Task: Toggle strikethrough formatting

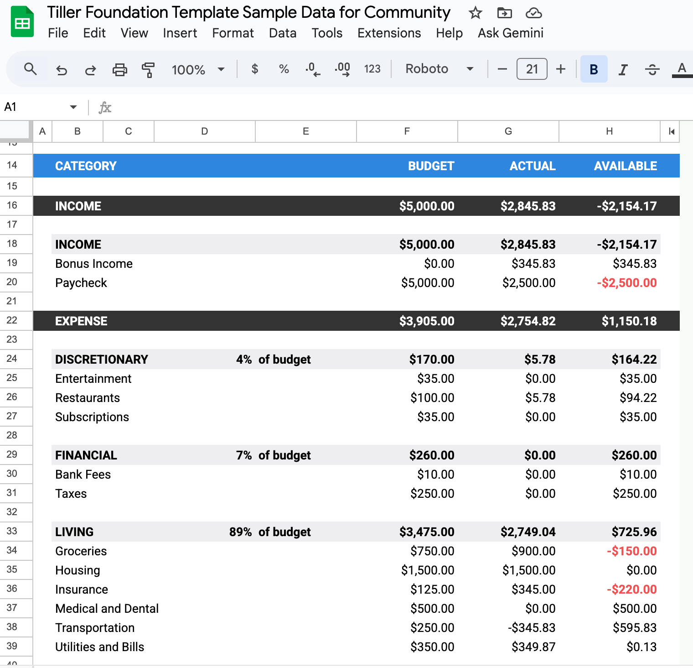Action: [x=652, y=69]
